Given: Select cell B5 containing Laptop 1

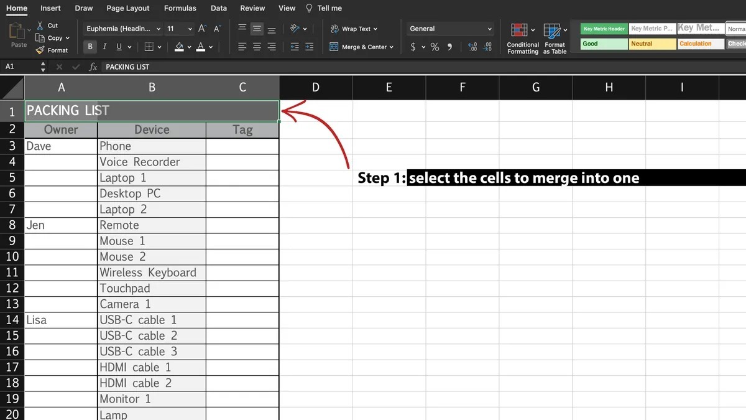Looking at the screenshot, I should [x=152, y=177].
